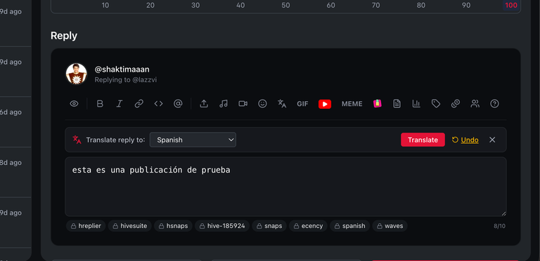Click the red Translate button
Image resolution: width=540 pixels, height=261 pixels.
(x=423, y=140)
